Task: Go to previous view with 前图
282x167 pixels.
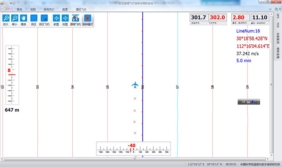Action: coord(56,20)
